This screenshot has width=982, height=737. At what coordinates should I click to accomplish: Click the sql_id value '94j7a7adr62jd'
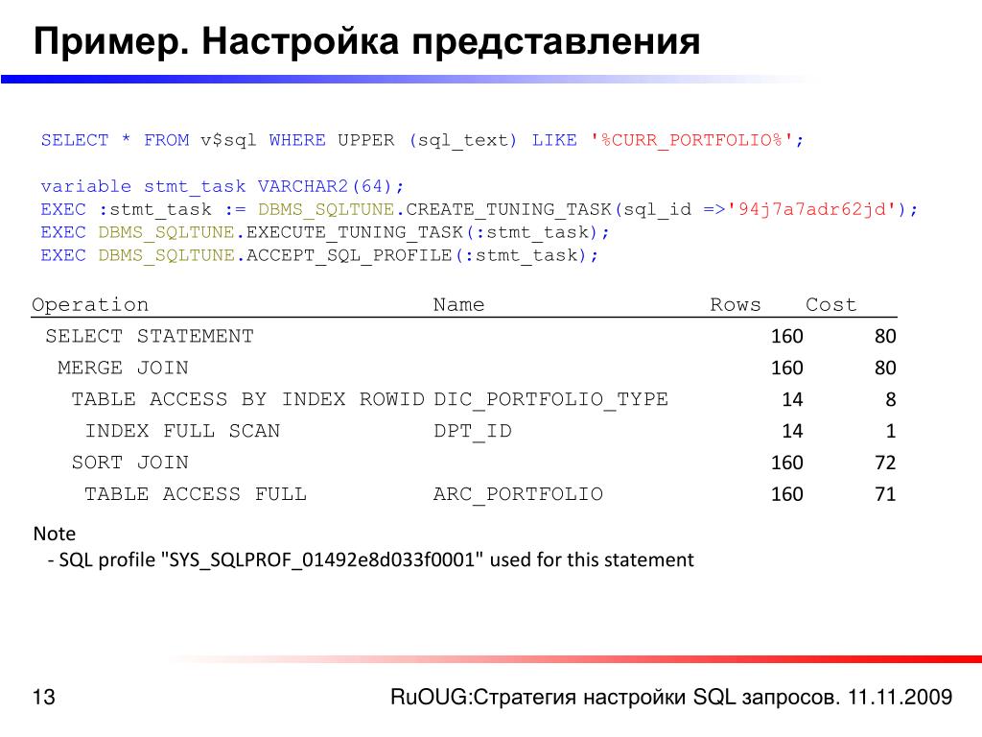tap(812, 209)
